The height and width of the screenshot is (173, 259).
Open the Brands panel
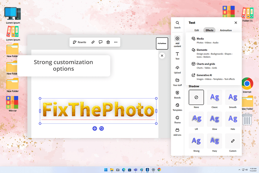click(177, 95)
